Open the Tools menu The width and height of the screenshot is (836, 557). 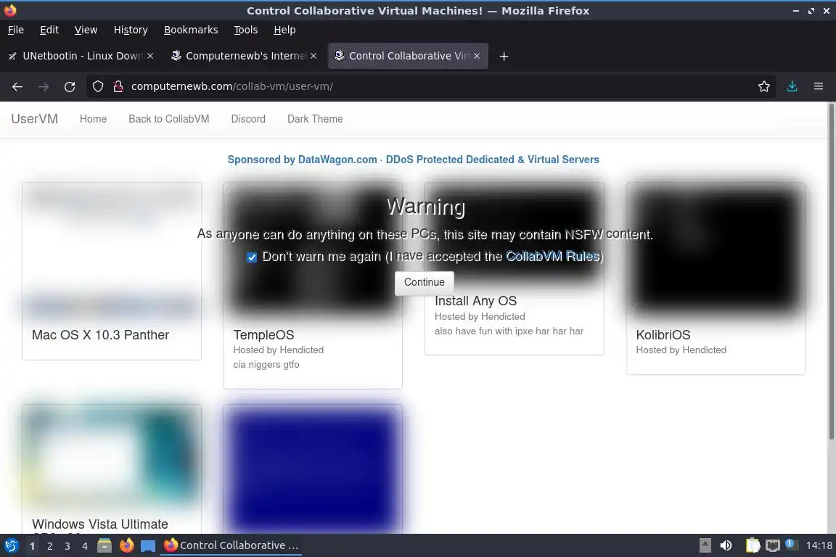coord(246,30)
